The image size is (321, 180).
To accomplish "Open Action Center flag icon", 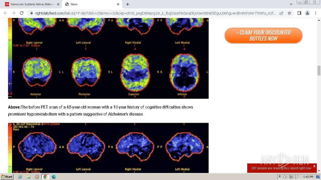I will point(297,177).
